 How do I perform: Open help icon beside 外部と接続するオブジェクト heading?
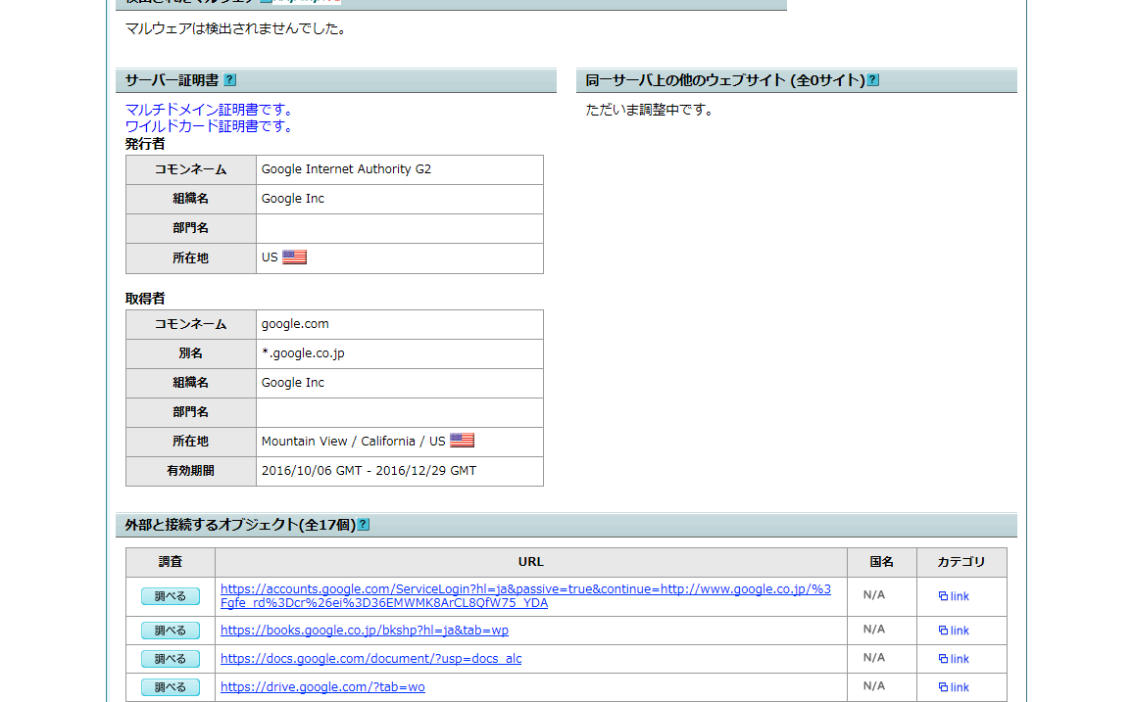(x=364, y=525)
